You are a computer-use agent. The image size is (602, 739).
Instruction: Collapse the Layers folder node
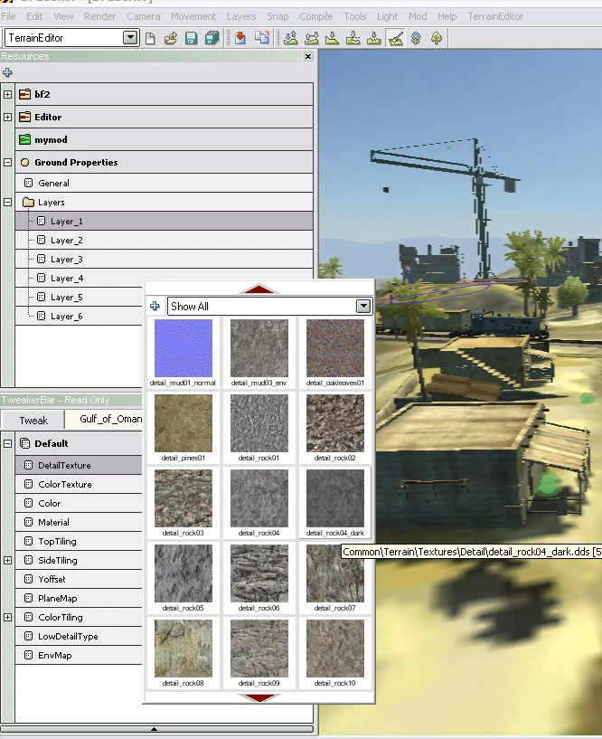tap(7, 203)
